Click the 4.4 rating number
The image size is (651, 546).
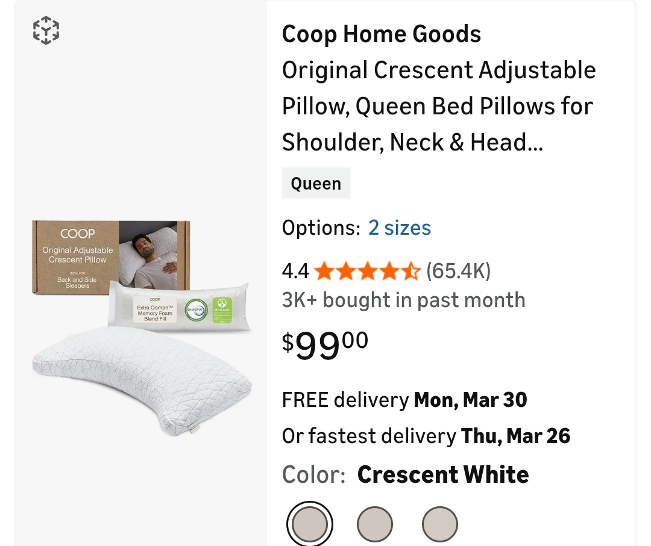tap(295, 271)
